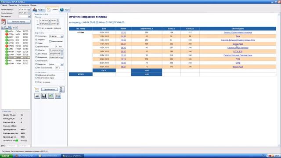Image resolution: width=281 pixels, height=158 pixels.
Task: Toggle Отчёт за период с графиков checkbox
Action: (x=38, y=28)
